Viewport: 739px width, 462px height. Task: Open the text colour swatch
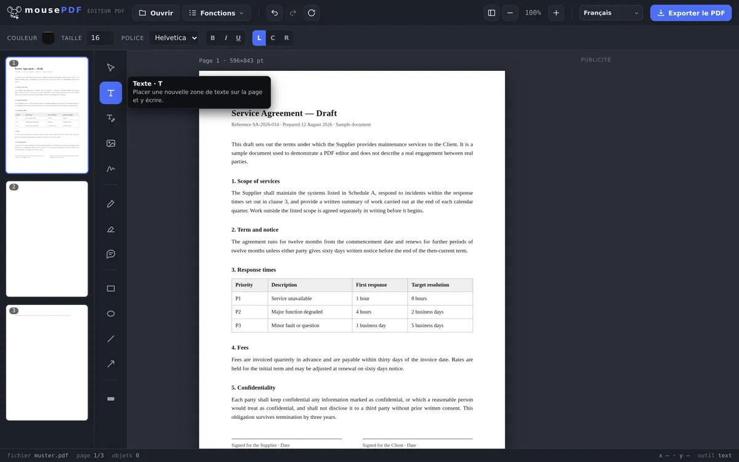pos(48,38)
